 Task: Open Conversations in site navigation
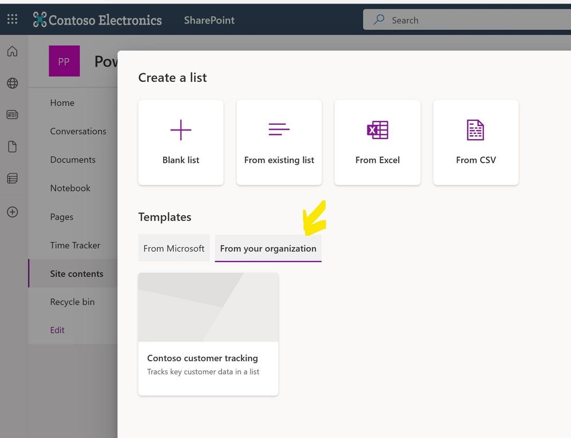[78, 131]
